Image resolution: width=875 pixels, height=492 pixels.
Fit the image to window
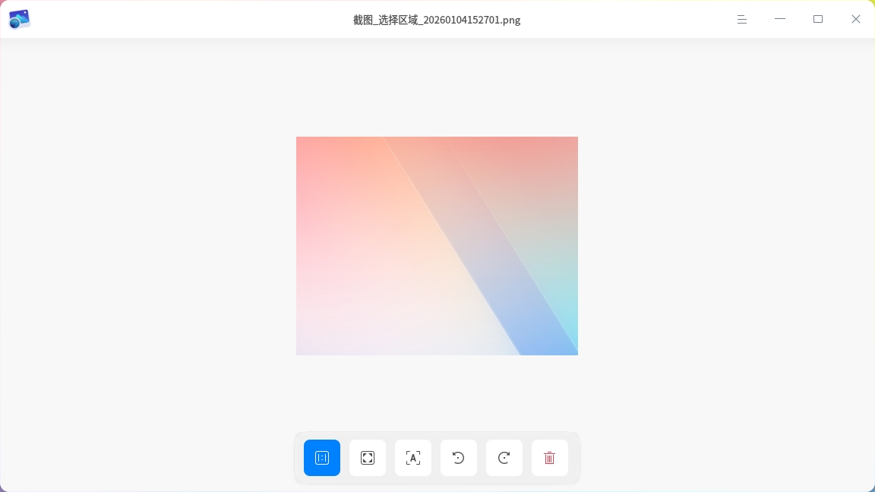point(368,458)
